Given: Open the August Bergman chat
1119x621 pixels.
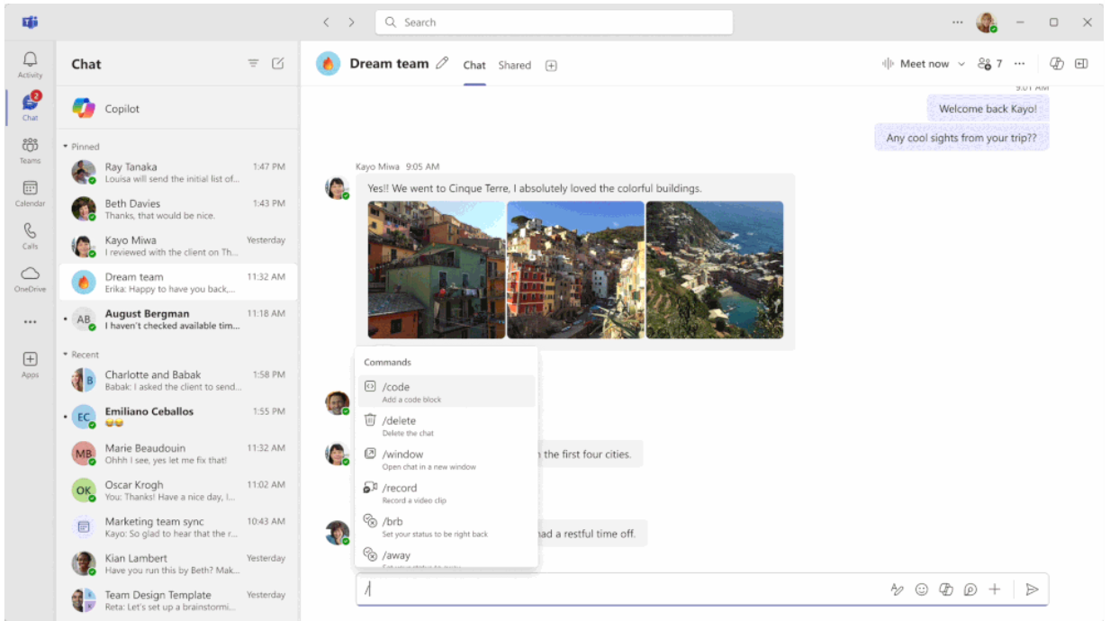Looking at the screenshot, I should coord(177,319).
